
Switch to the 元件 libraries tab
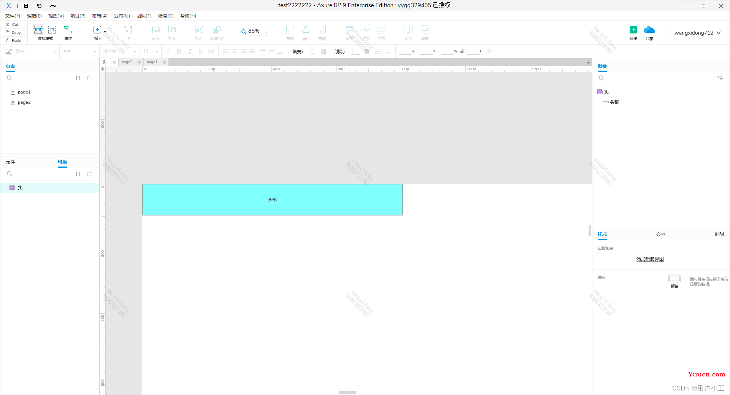(10, 162)
